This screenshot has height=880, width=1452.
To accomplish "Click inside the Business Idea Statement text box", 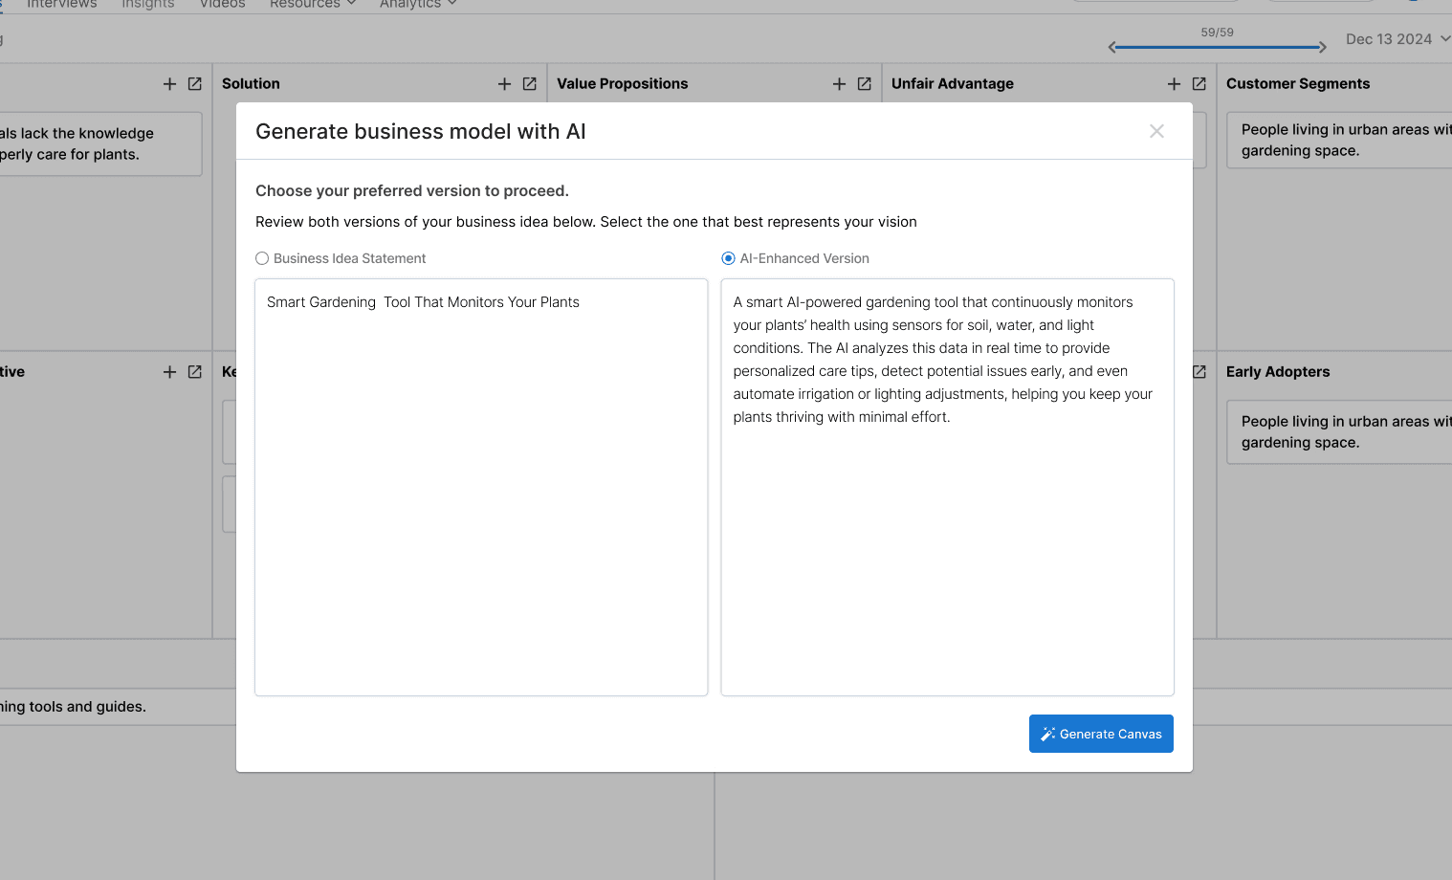I will tap(481, 487).
